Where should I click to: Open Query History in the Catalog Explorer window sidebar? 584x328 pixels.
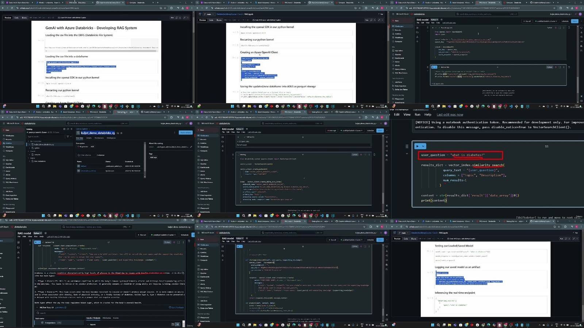pyautogui.click(x=10, y=178)
